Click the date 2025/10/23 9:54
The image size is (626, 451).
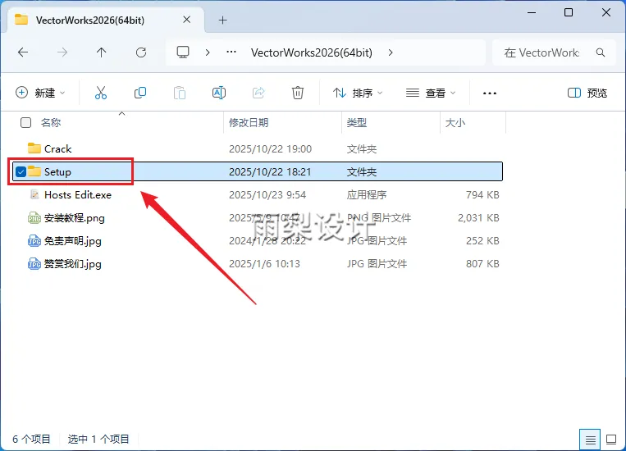(267, 195)
